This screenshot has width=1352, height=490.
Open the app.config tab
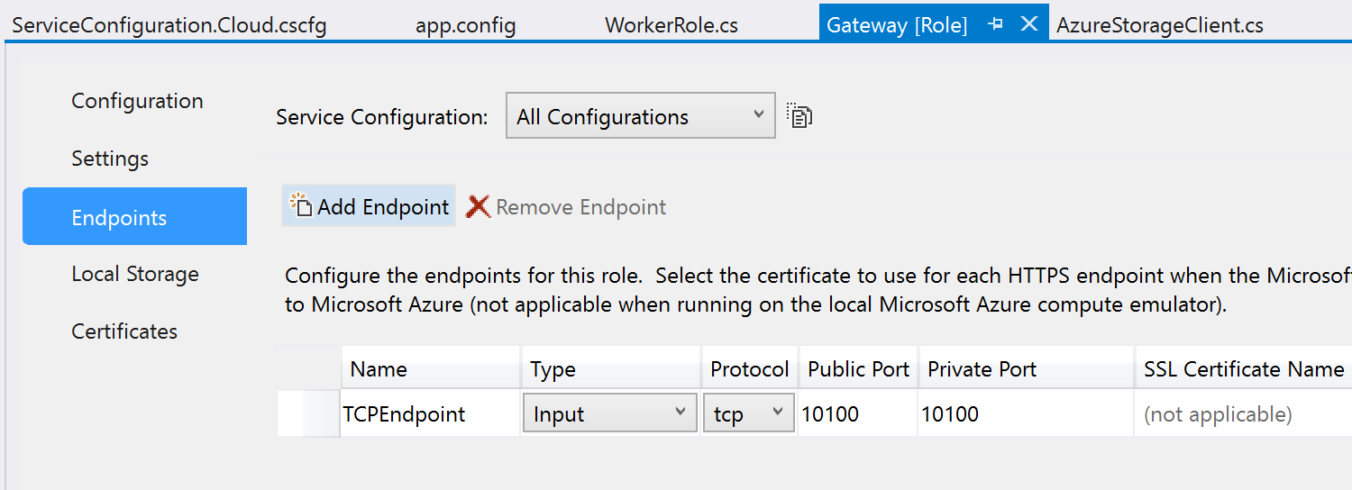click(465, 25)
